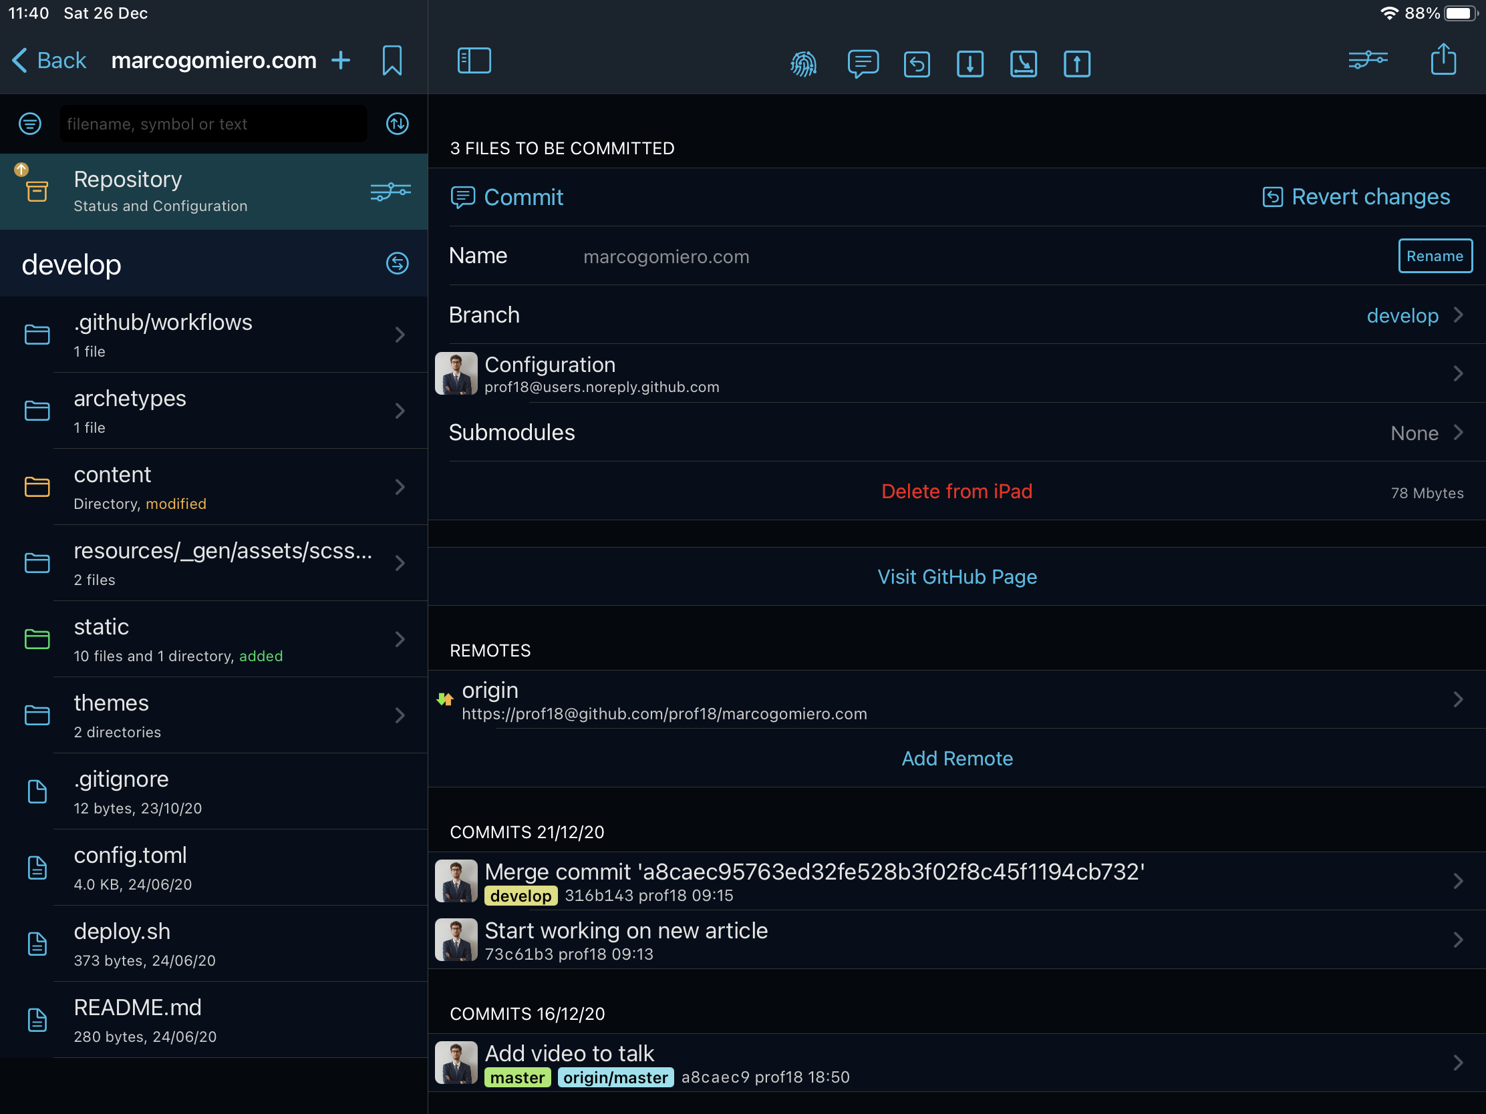Tap the share icon
Image resolution: width=1486 pixels, height=1114 pixels.
coord(1443,59)
